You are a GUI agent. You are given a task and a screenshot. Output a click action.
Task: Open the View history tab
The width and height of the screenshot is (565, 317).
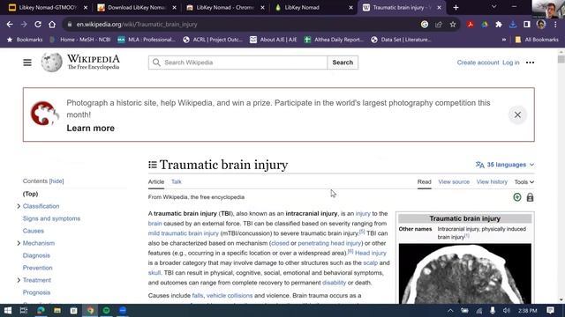pos(492,182)
